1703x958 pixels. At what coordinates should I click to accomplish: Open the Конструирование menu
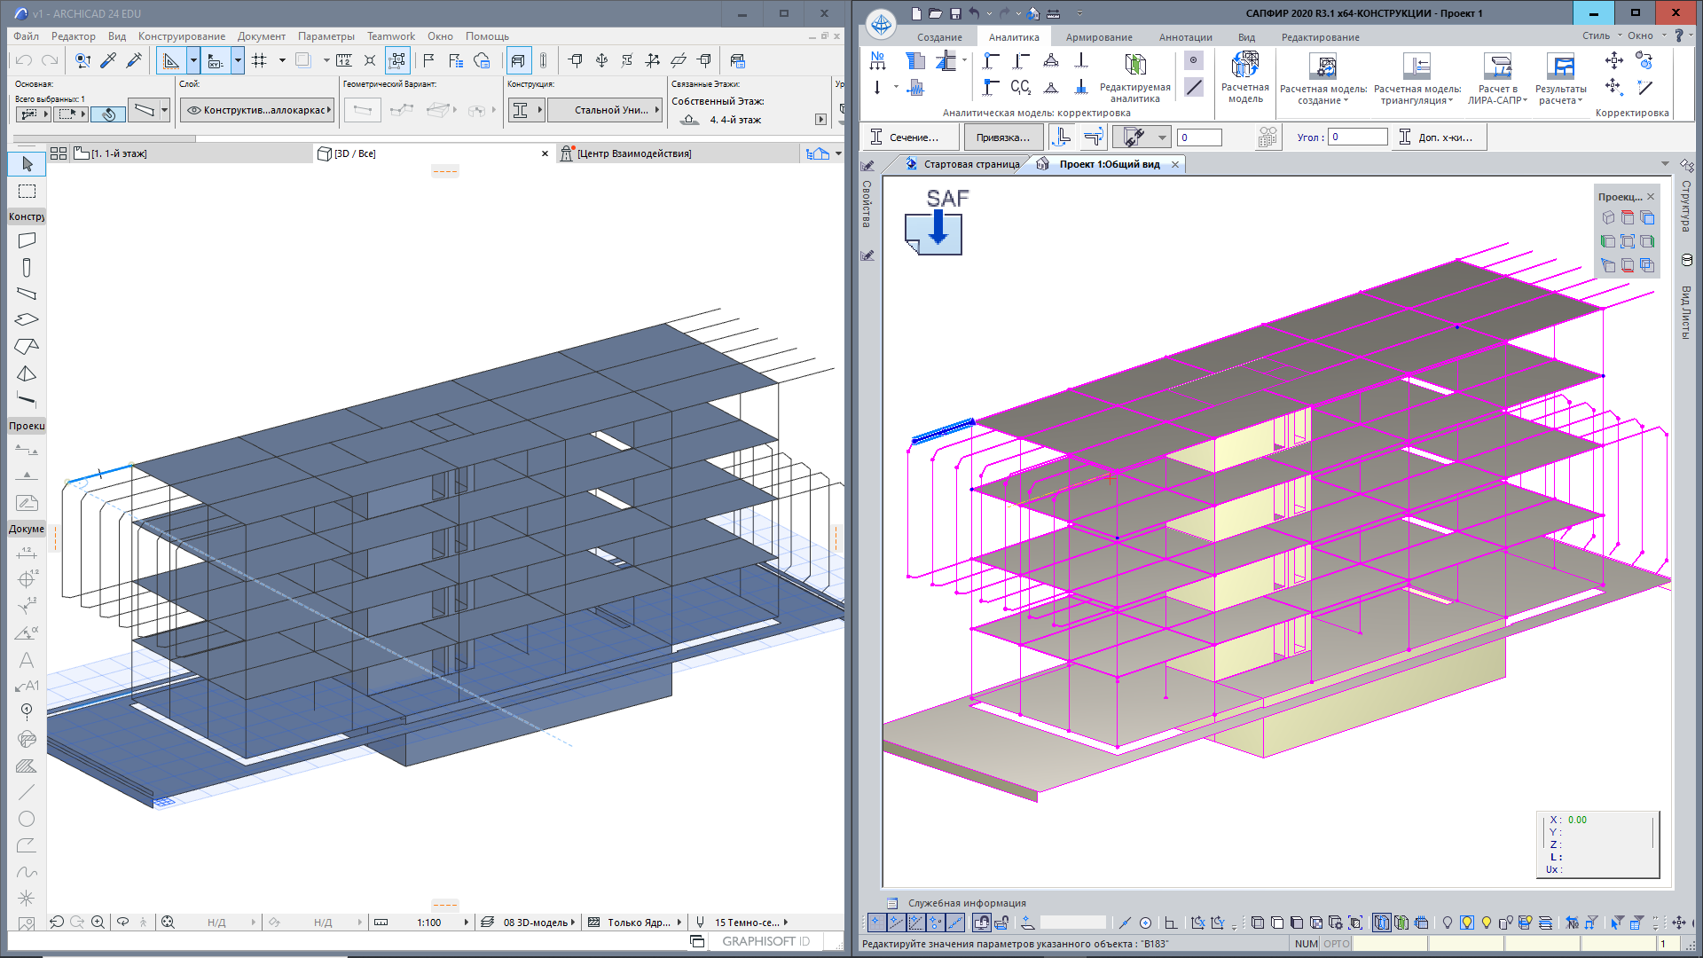181,36
